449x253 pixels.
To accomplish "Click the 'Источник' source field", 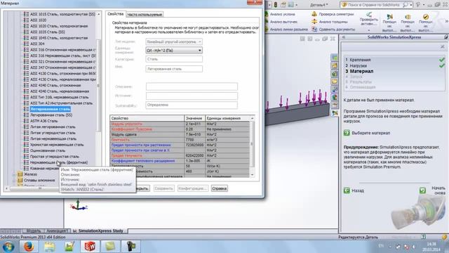I will (192, 96).
